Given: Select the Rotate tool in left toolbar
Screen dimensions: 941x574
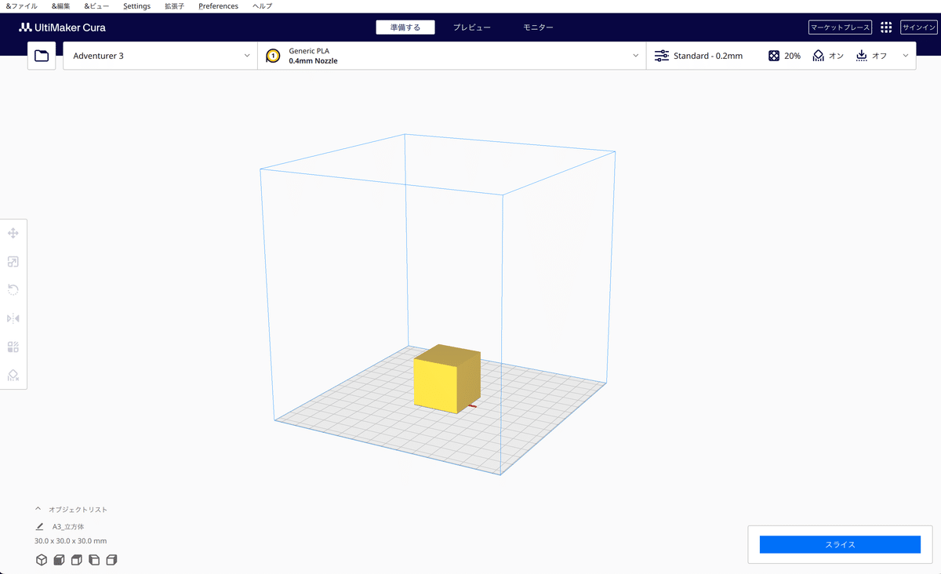Looking at the screenshot, I should (13, 289).
